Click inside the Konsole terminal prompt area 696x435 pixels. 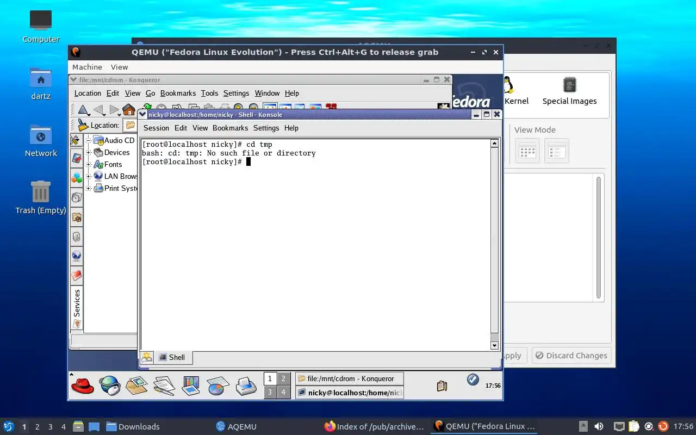point(315,244)
